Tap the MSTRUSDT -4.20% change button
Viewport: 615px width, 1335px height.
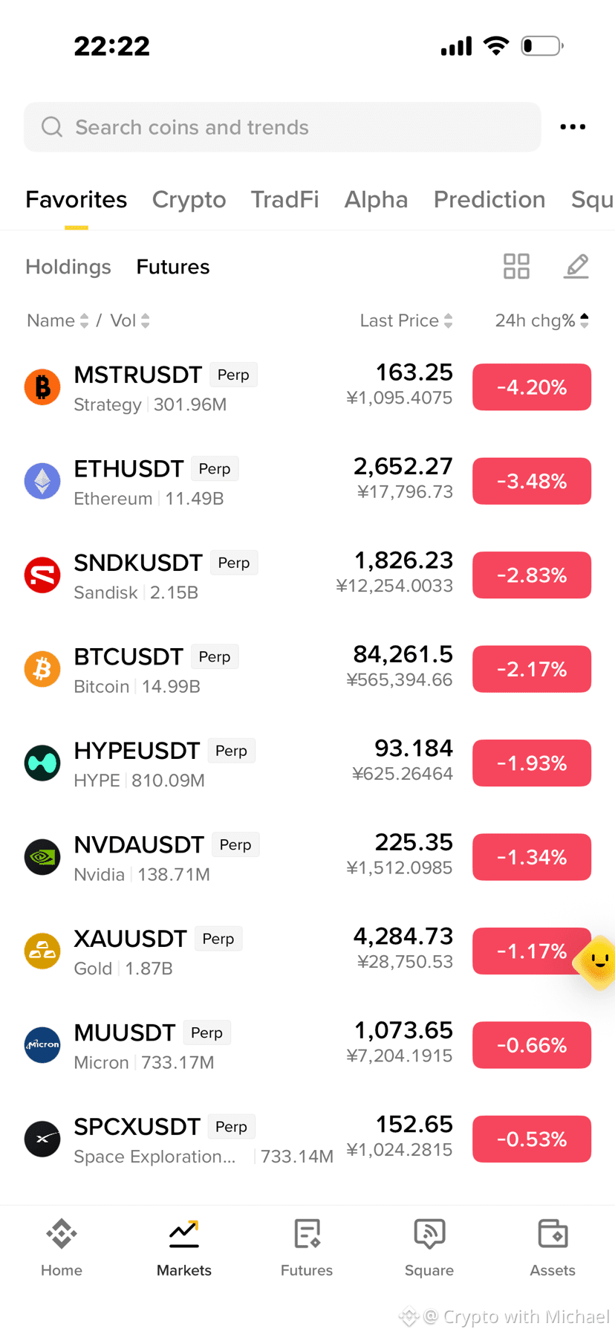coord(532,387)
